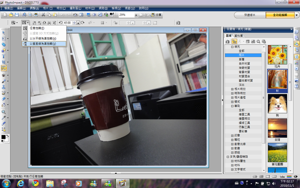Open the 調整 menu

[x=34, y=8]
